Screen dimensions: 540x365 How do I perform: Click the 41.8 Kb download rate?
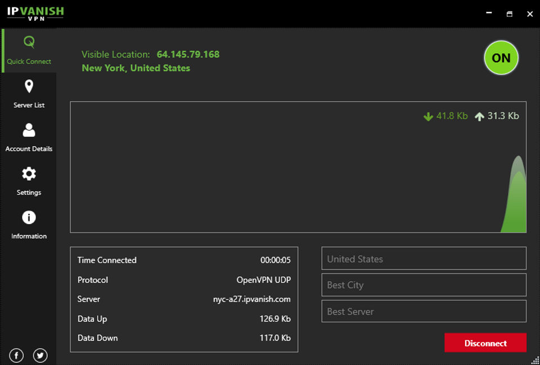click(x=452, y=116)
